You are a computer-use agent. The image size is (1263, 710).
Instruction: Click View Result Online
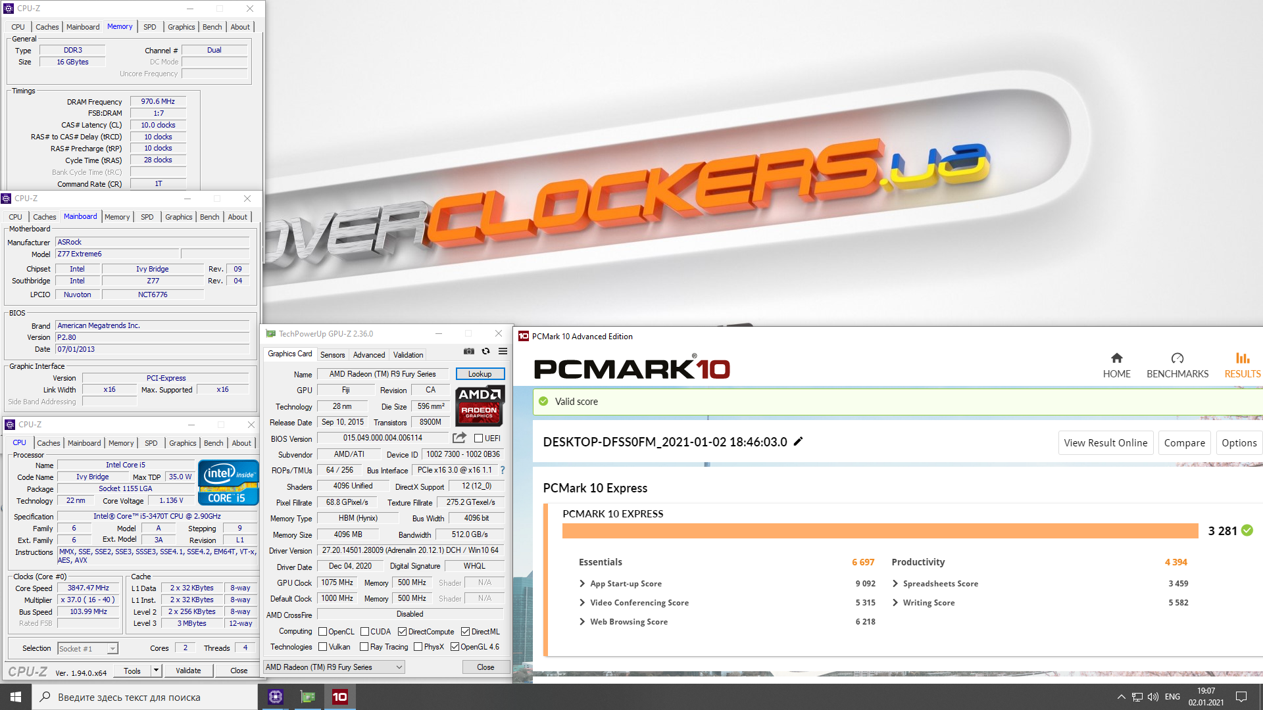(x=1106, y=443)
